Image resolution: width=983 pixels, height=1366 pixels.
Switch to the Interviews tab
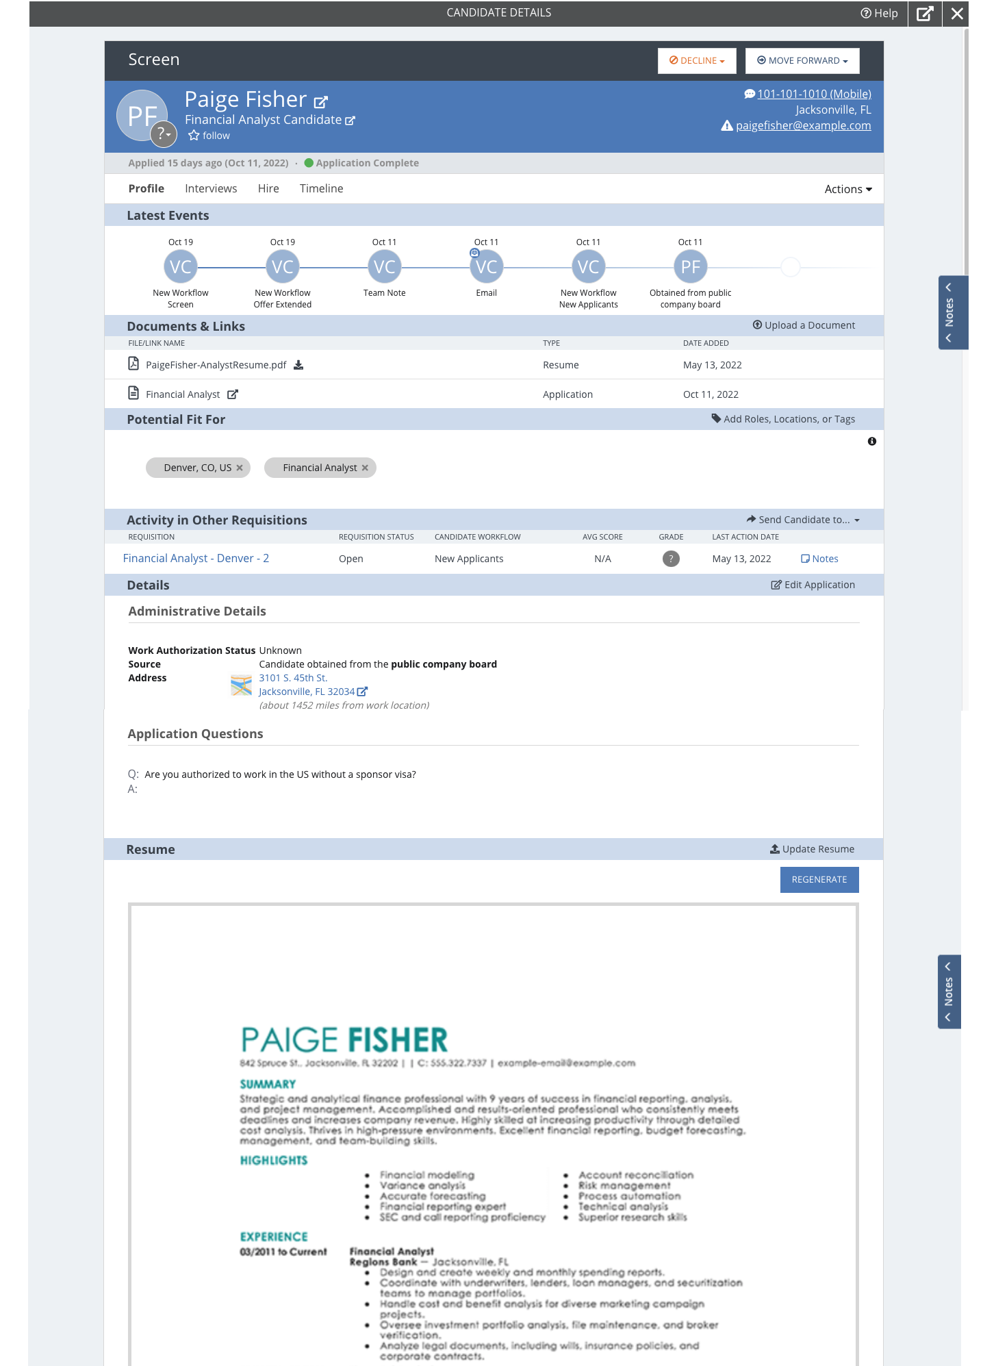pos(211,188)
